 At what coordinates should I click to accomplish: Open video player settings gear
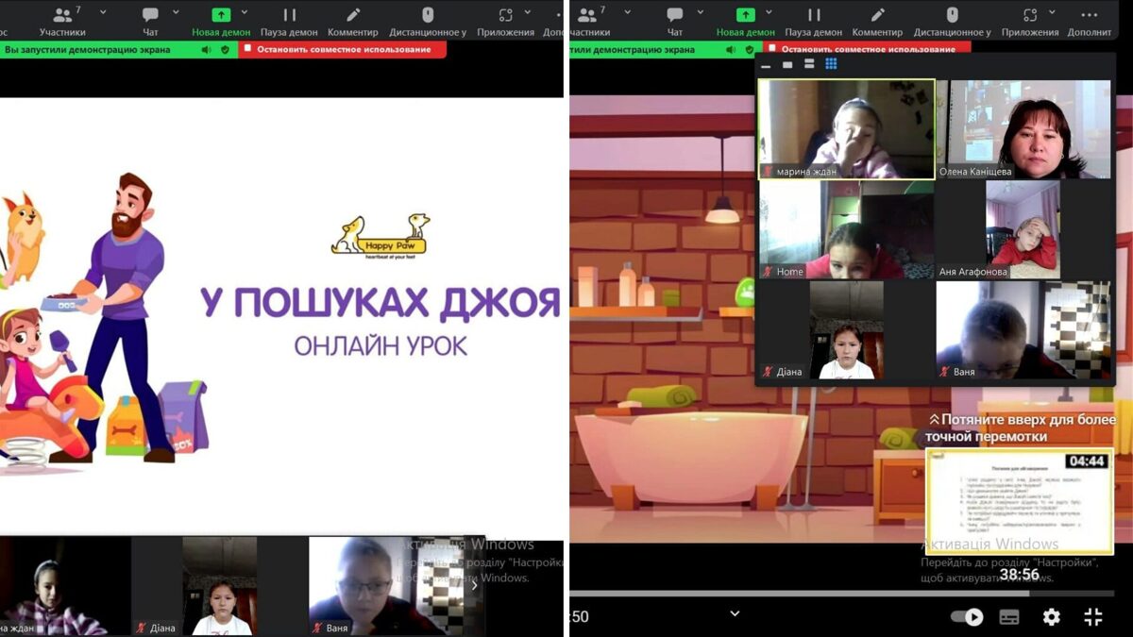pyautogui.click(x=1051, y=617)
